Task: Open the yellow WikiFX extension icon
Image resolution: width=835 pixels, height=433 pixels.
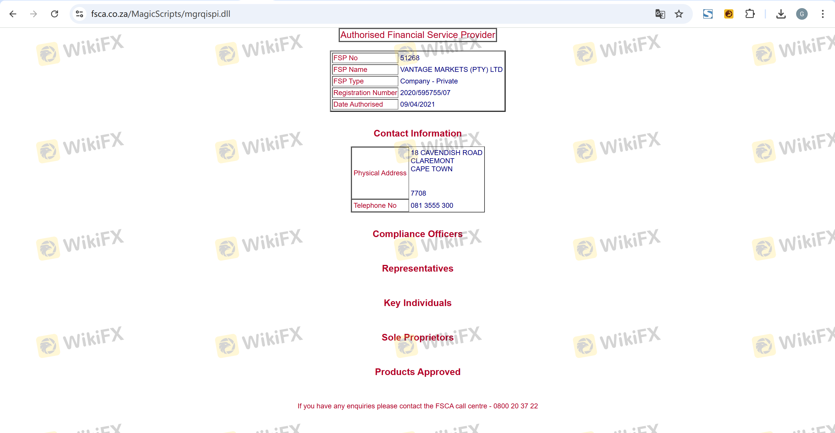Action: pos(728,14)
